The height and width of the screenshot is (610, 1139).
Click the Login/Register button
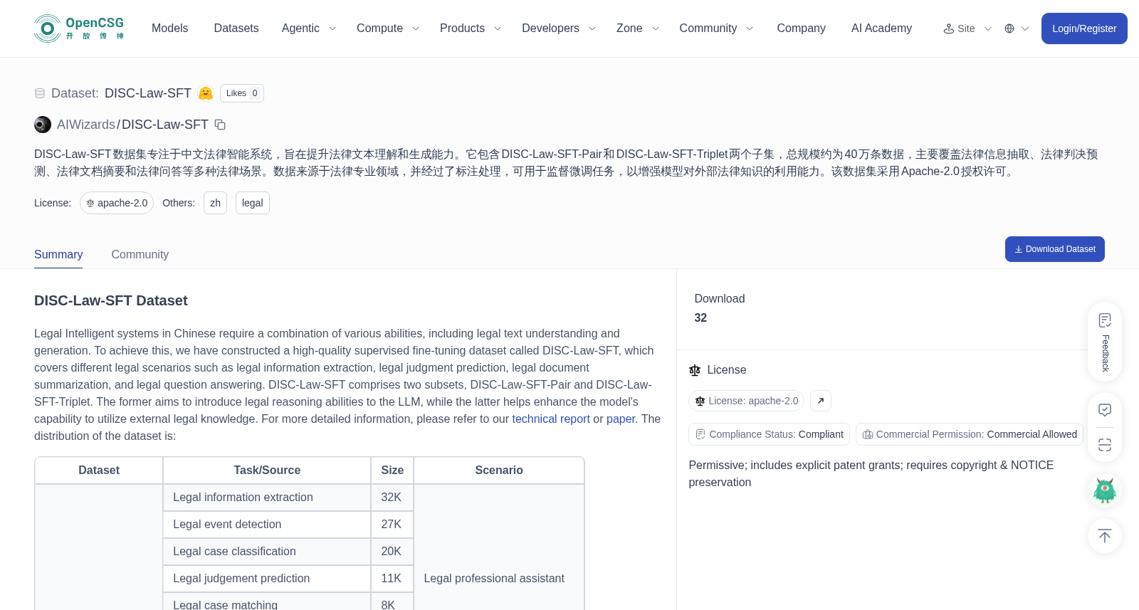tap(1084, 28)
